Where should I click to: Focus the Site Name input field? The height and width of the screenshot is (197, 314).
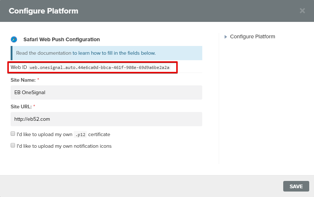[x=106, y=93]
